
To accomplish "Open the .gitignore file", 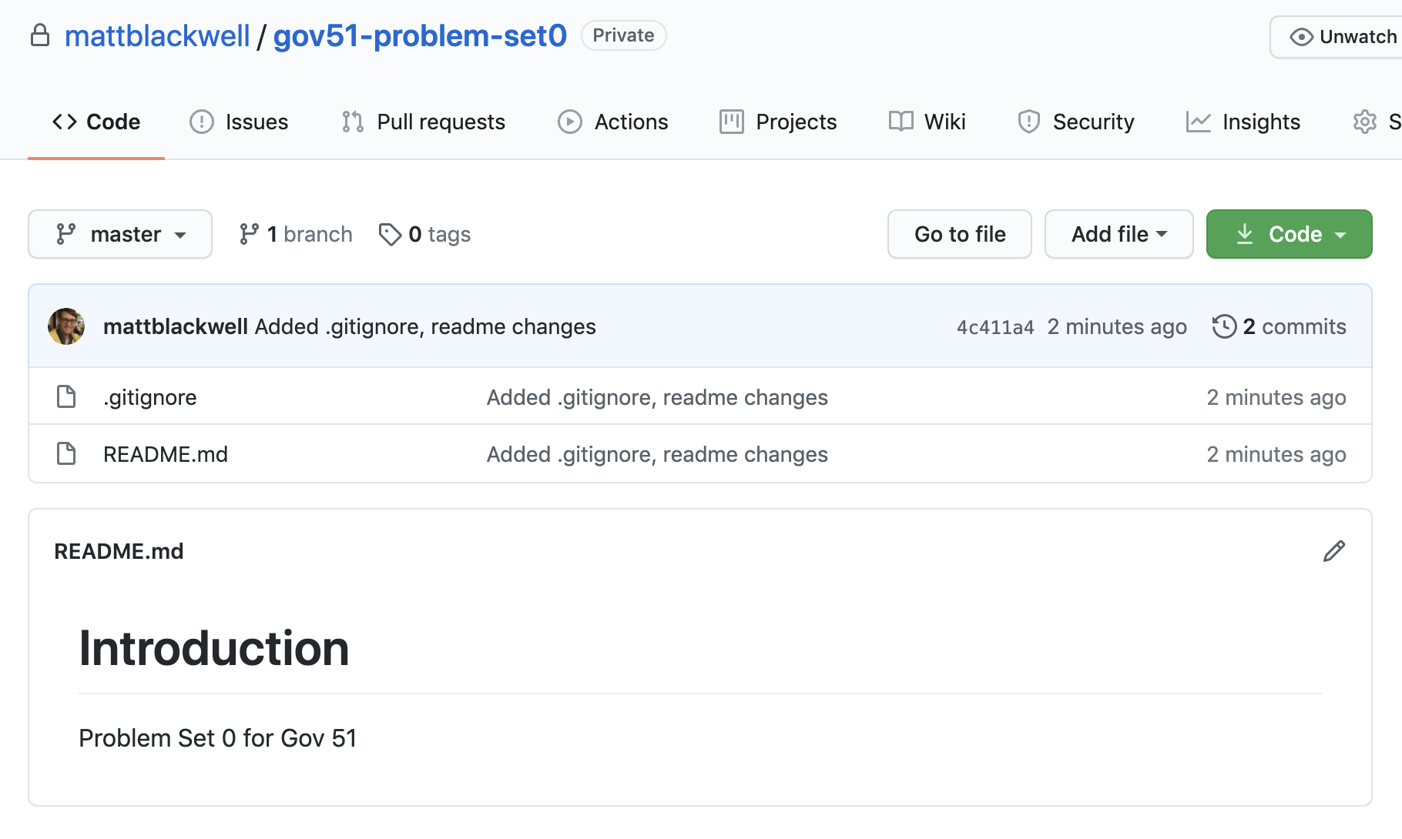I will click(150, 397).
